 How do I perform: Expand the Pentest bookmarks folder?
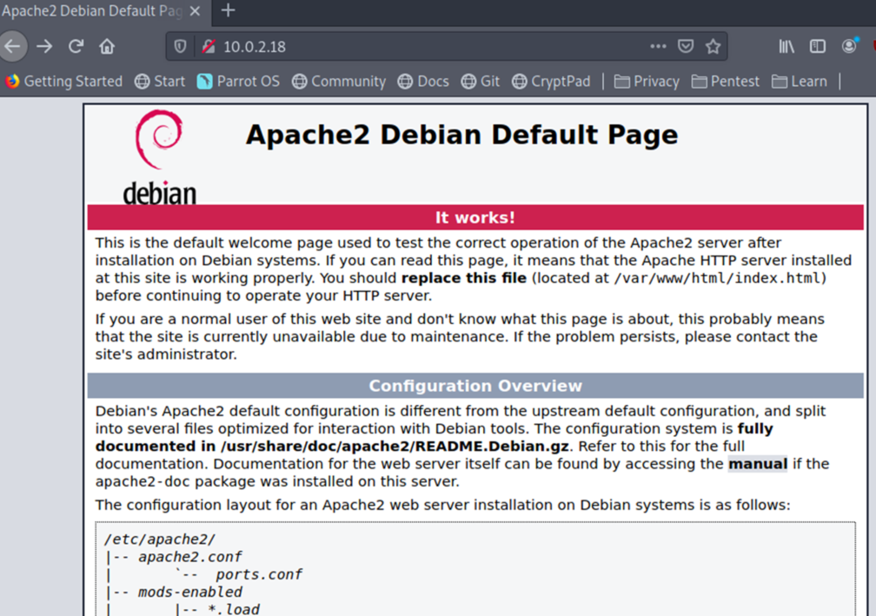[725, 82]
